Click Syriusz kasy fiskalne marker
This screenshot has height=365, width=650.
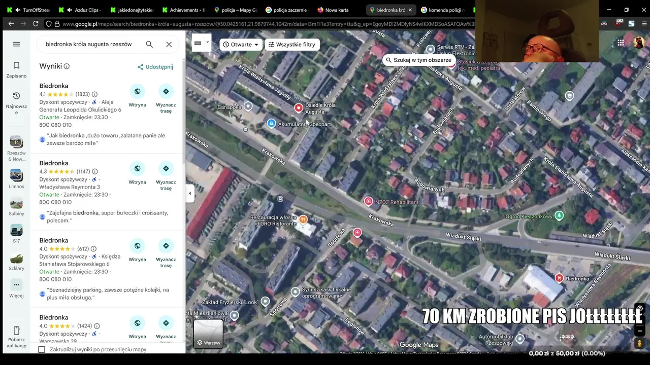(295, 291)
